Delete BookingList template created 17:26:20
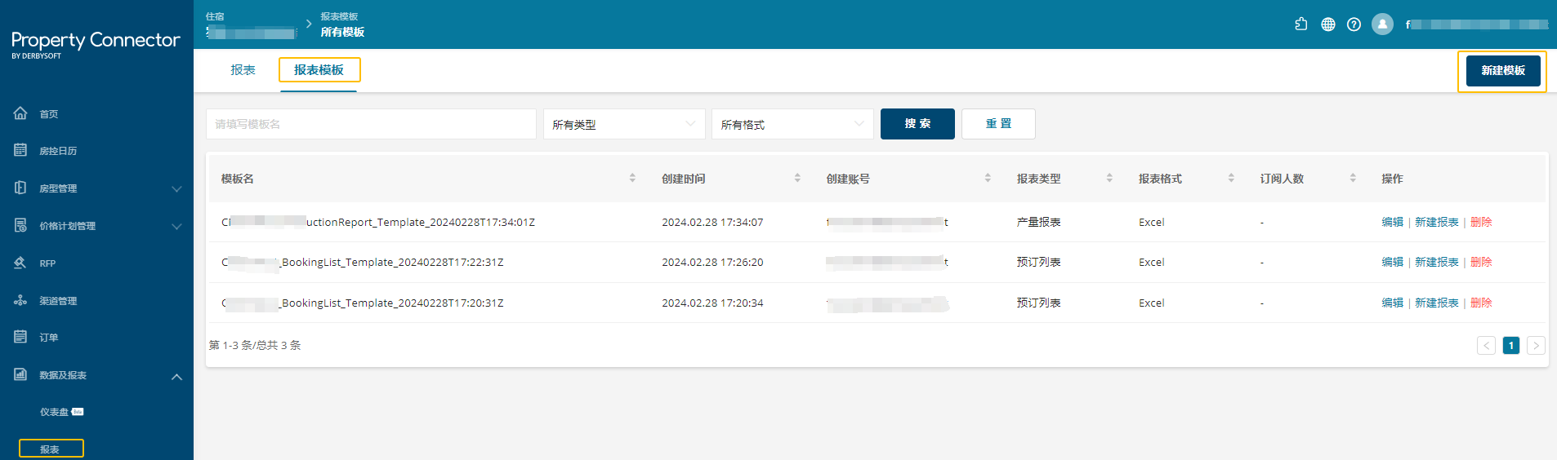The image size is (1557, 460). pos(1481,262)
